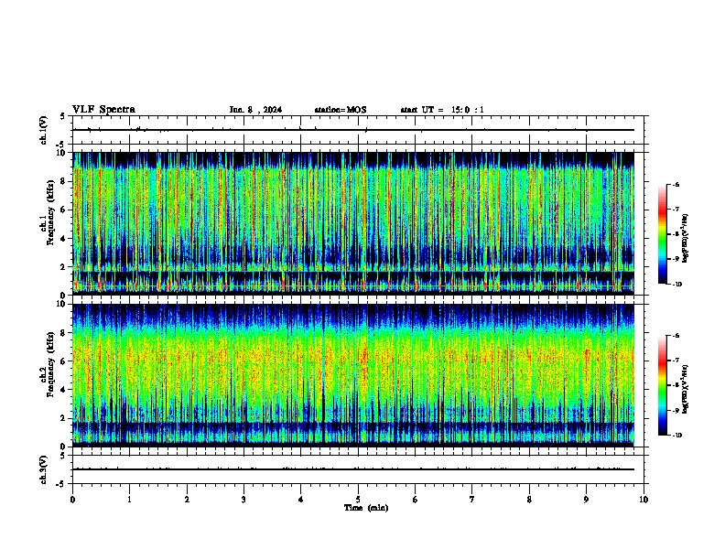The image size is (725, 560).
Task: Click time axis tick label '9'
Action: (x=586, y=500)
